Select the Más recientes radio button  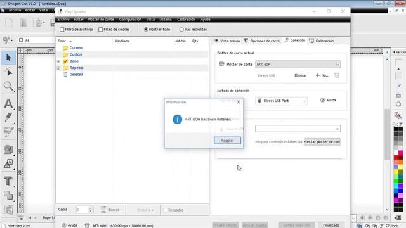(x=181, y=30)
